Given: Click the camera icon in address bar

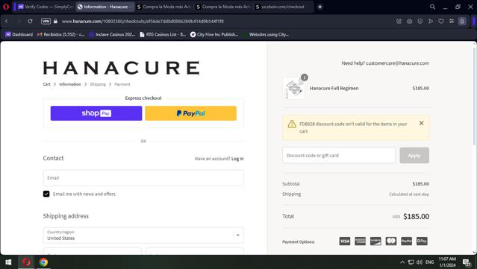Looking at the screenshot, I should tap(410, 22).
